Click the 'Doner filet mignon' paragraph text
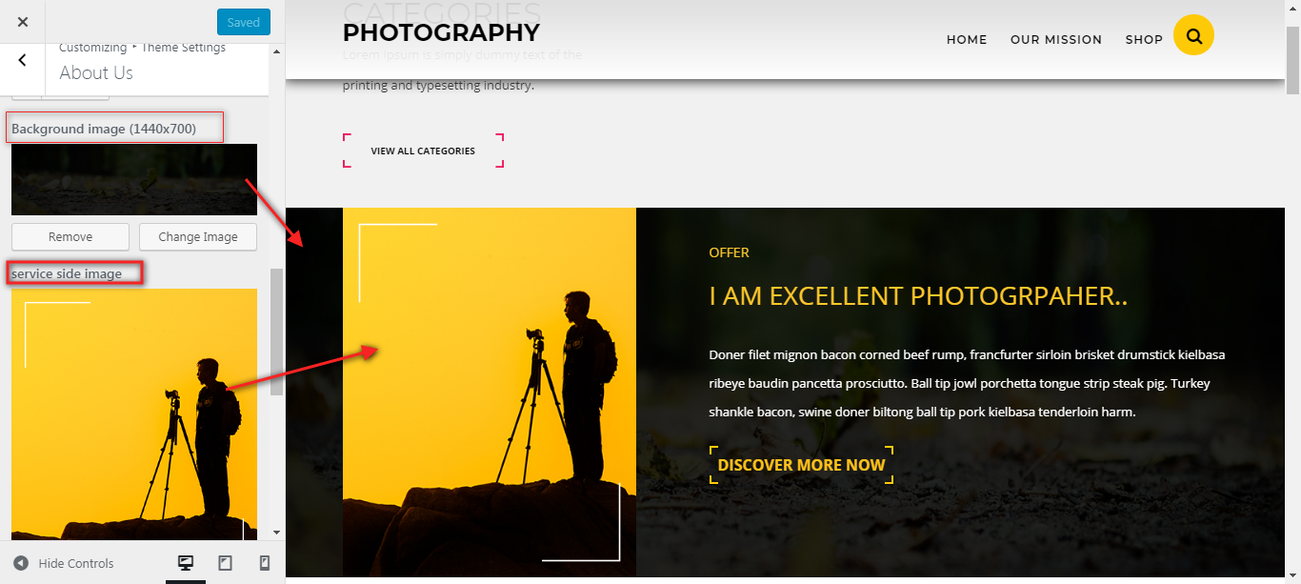 [x=967, y=384]
